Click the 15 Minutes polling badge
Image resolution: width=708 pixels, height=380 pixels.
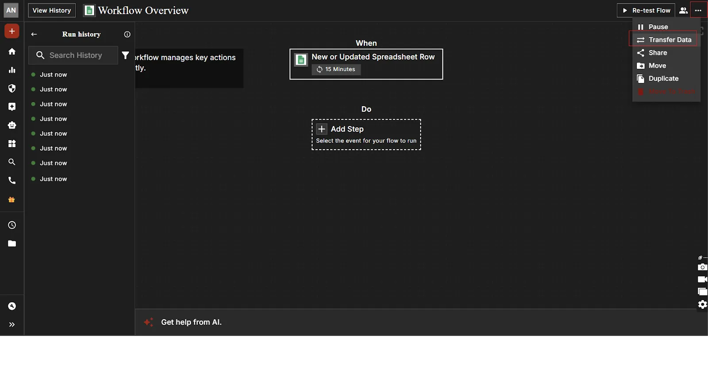[x=336, y=69]
